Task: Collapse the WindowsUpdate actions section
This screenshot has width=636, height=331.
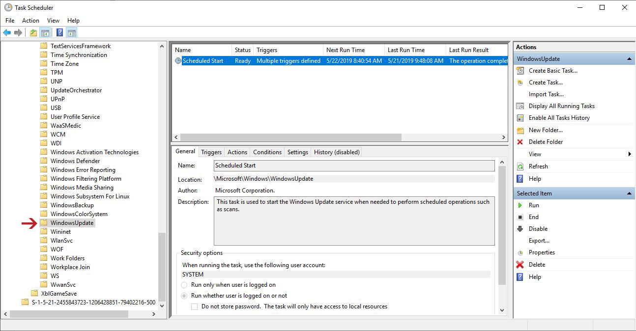Action: pos(629,59)
